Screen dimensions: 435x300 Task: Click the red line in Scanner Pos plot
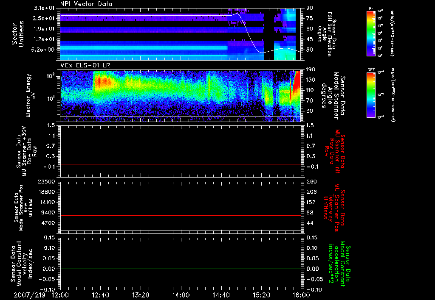click(x=181, y=215)
